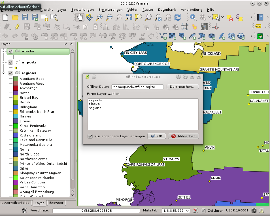Click the Abbrechen button
This screenshot has width=270, height=216.
pos(183,136)
